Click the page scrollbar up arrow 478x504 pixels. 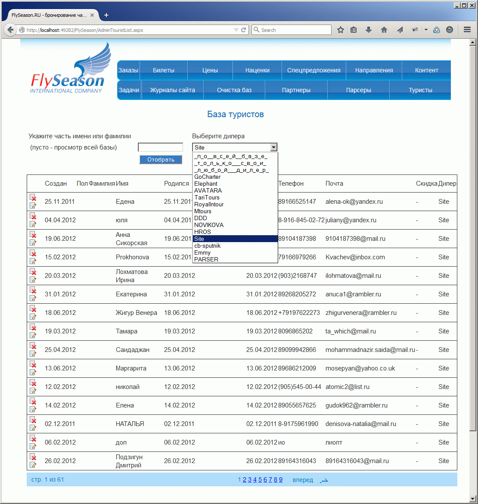click(472, 42)
